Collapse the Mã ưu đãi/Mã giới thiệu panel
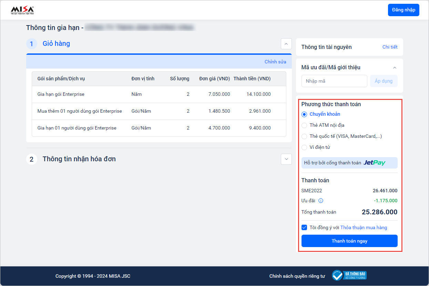429x286 pixels. [395, 68]
